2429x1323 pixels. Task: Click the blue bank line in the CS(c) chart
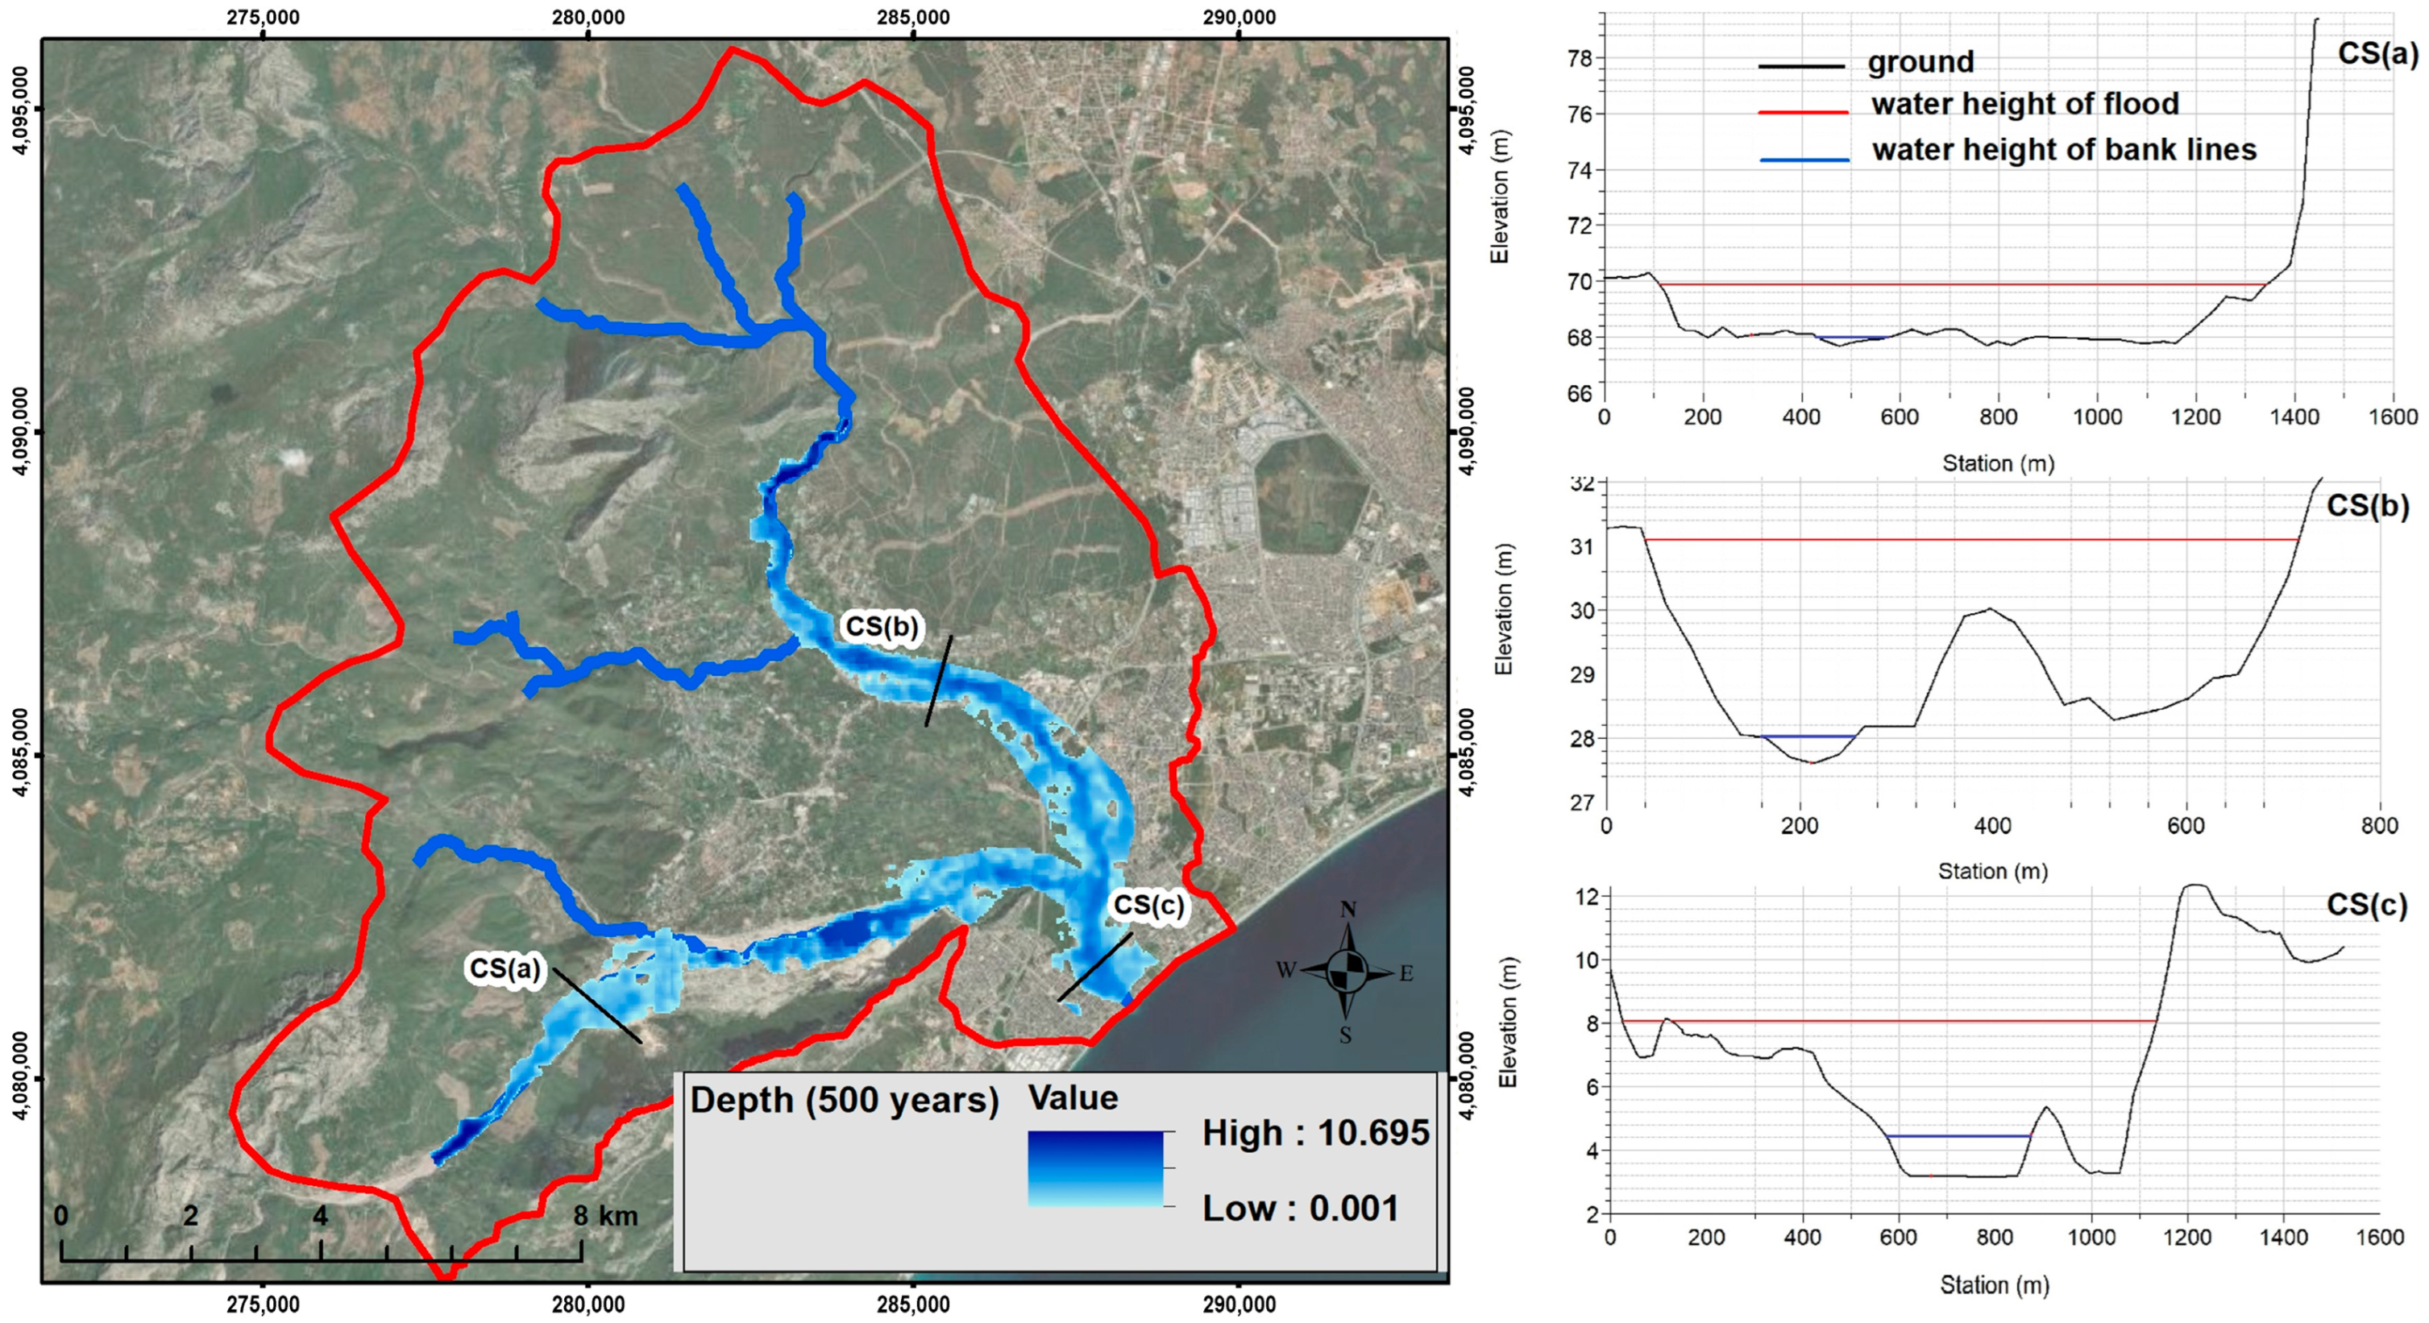[1958, 1136]
